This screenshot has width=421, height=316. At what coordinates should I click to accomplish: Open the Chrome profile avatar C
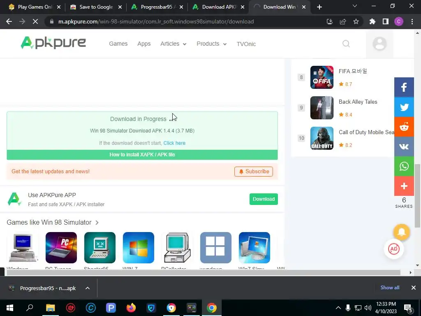coord(399,21)
